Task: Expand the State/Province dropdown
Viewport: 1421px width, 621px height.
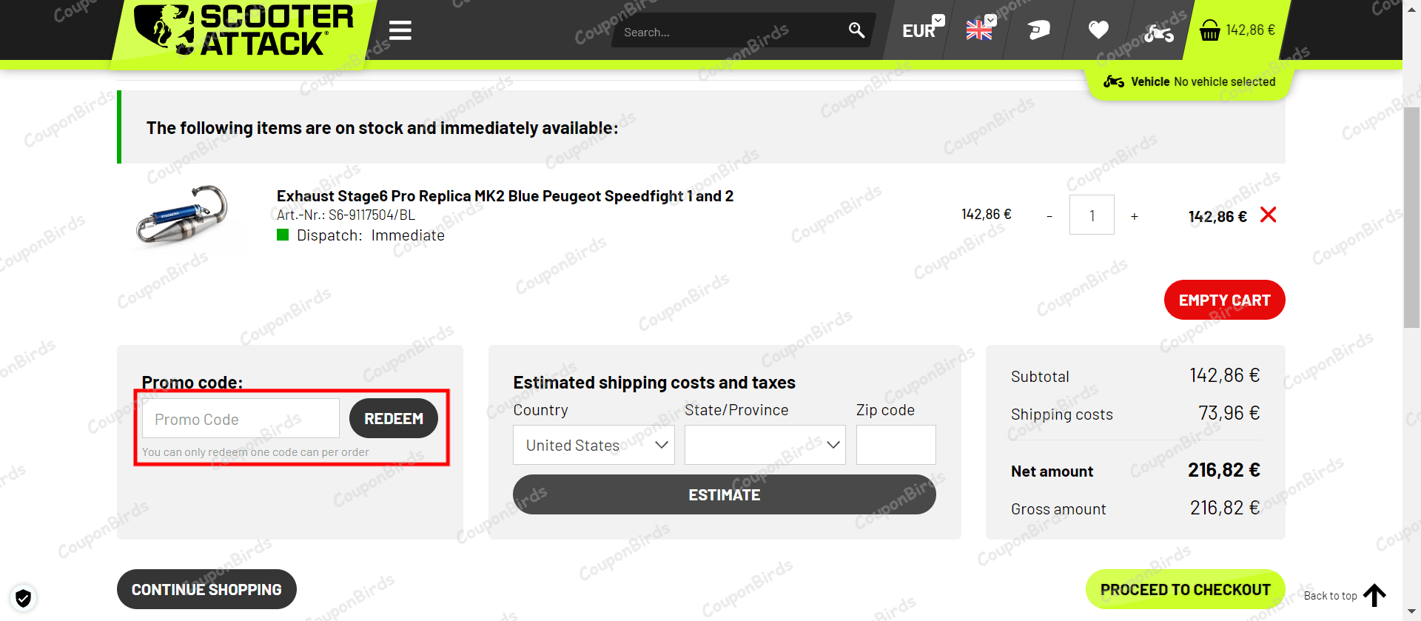Action: tap(765, 445)
